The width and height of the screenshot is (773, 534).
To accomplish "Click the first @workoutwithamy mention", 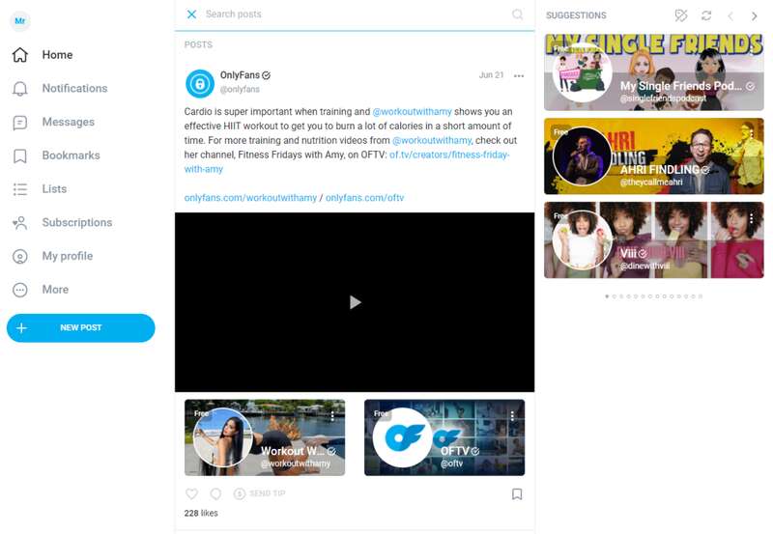I will [412, 112].
